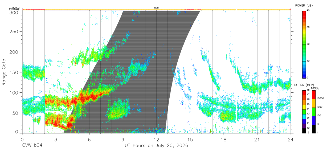Click the 999 CPID value at top
This screenshot has height=151, width=327.
click(x=157, y=8)
